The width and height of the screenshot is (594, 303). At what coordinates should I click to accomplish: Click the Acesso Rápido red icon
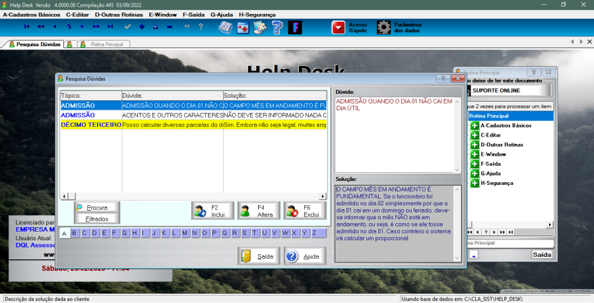338,27
